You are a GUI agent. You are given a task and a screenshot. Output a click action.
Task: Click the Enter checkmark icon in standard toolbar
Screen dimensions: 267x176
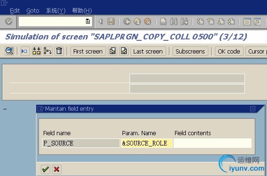[9, 22]
